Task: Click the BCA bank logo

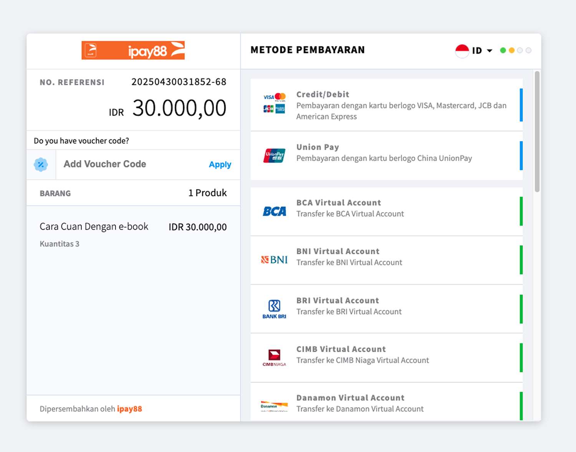Action: tap(274, 211)
